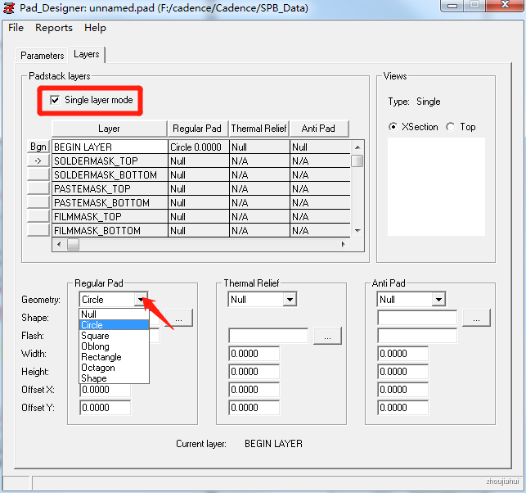Click the horizontal scrollbar right arrow
Image resolution: width=526 pixels, height=493 pixels.
[343, 245]
